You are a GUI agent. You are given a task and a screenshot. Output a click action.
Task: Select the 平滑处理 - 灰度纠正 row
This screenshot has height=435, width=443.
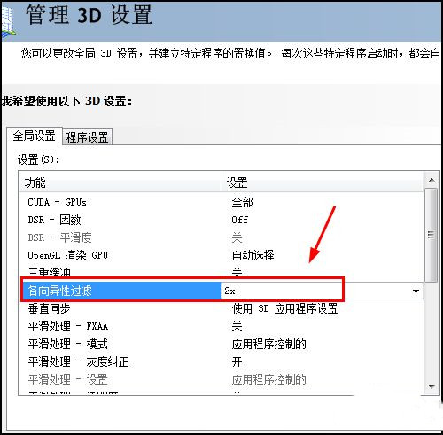[221, 361]
